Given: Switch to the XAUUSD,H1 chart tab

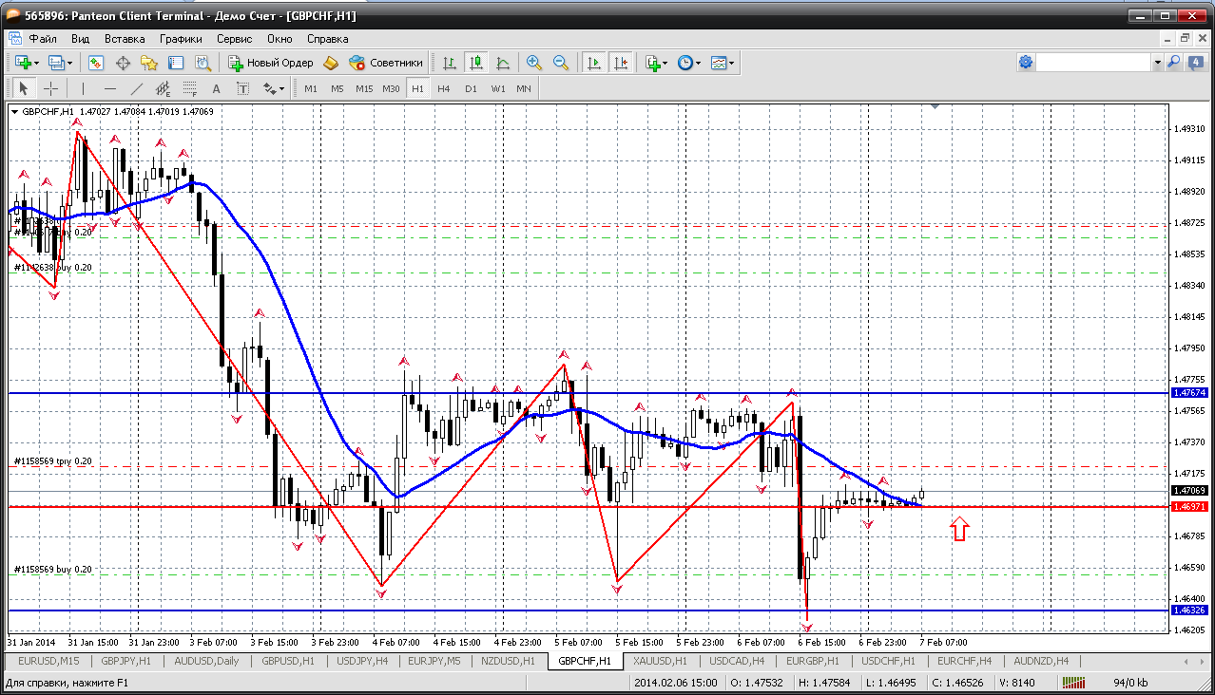Looking at the screenshot, I should 661,661.
